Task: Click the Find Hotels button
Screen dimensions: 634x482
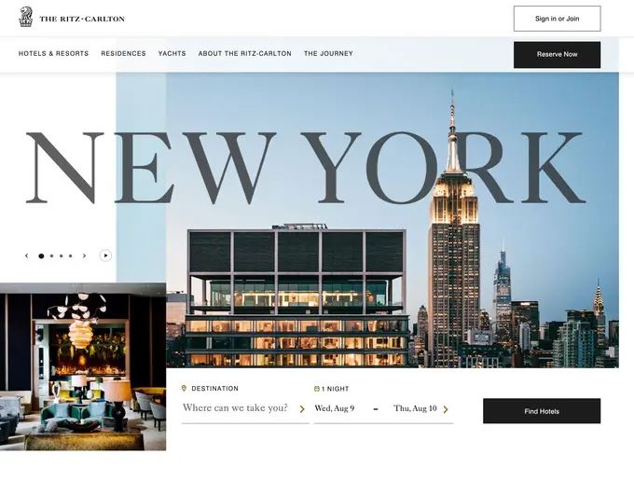Action: [x=542, y=411]
